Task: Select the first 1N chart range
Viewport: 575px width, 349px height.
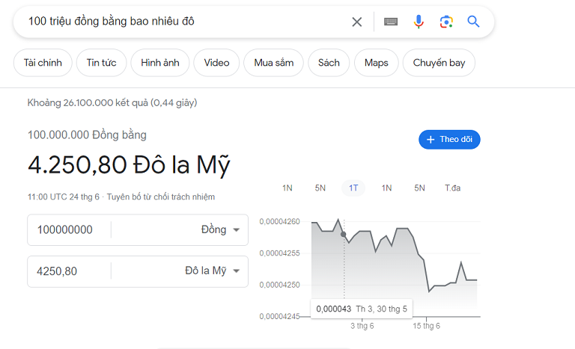Action: pyautogui.click(x=287, y=188)
